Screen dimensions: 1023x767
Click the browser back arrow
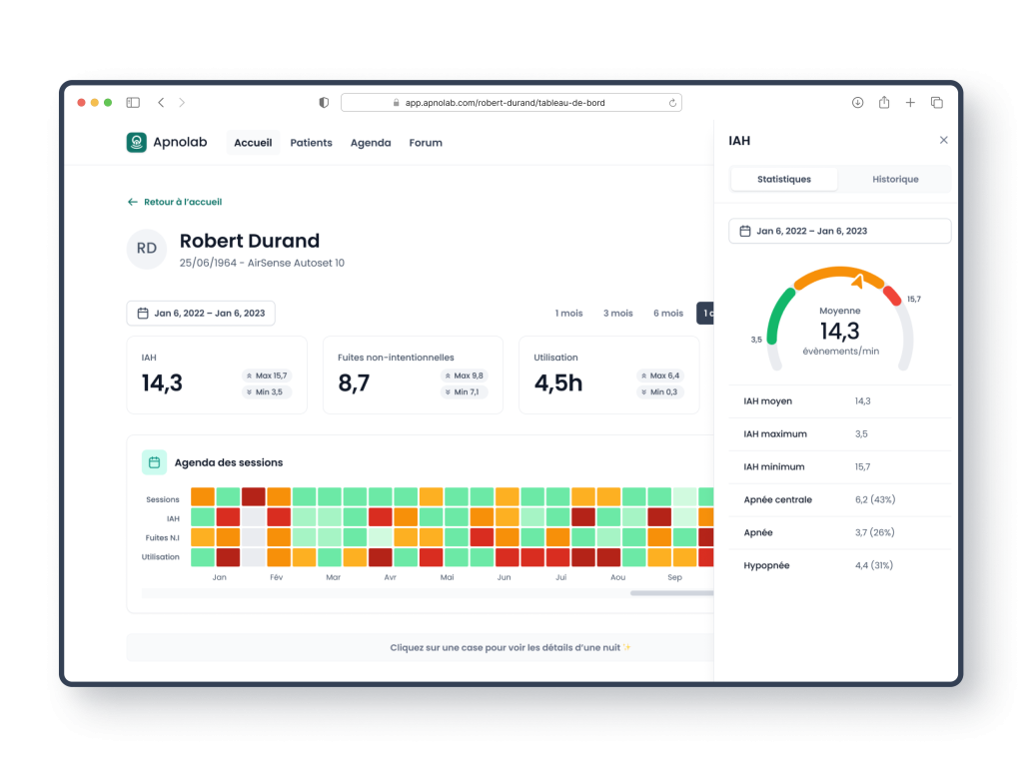[161, 103]
